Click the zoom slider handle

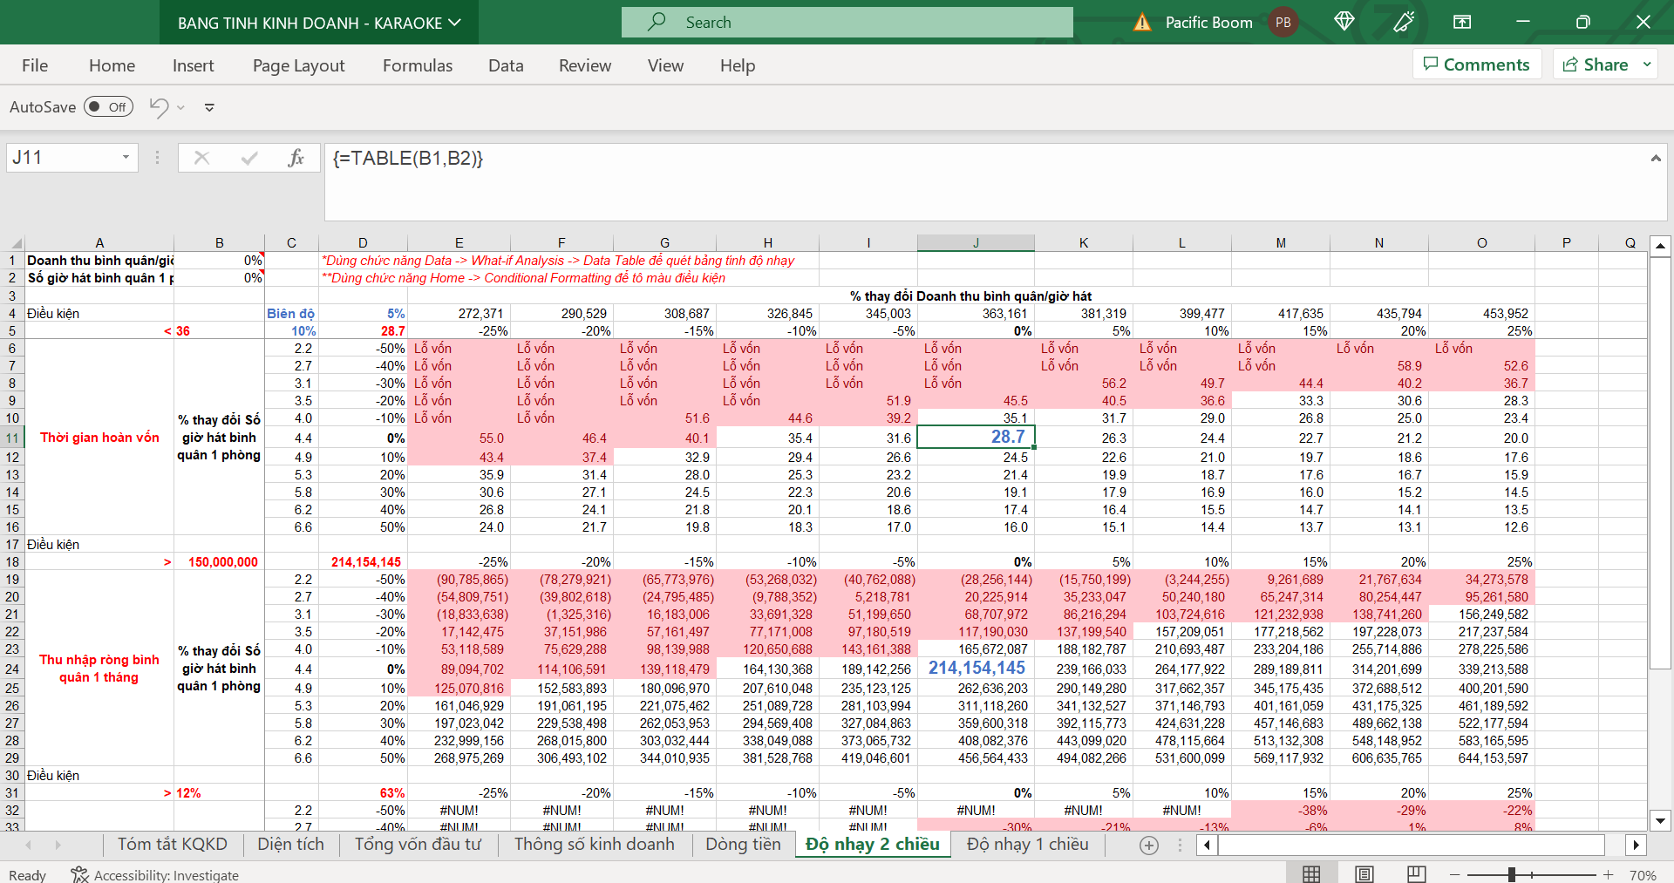click(1512, 874)
